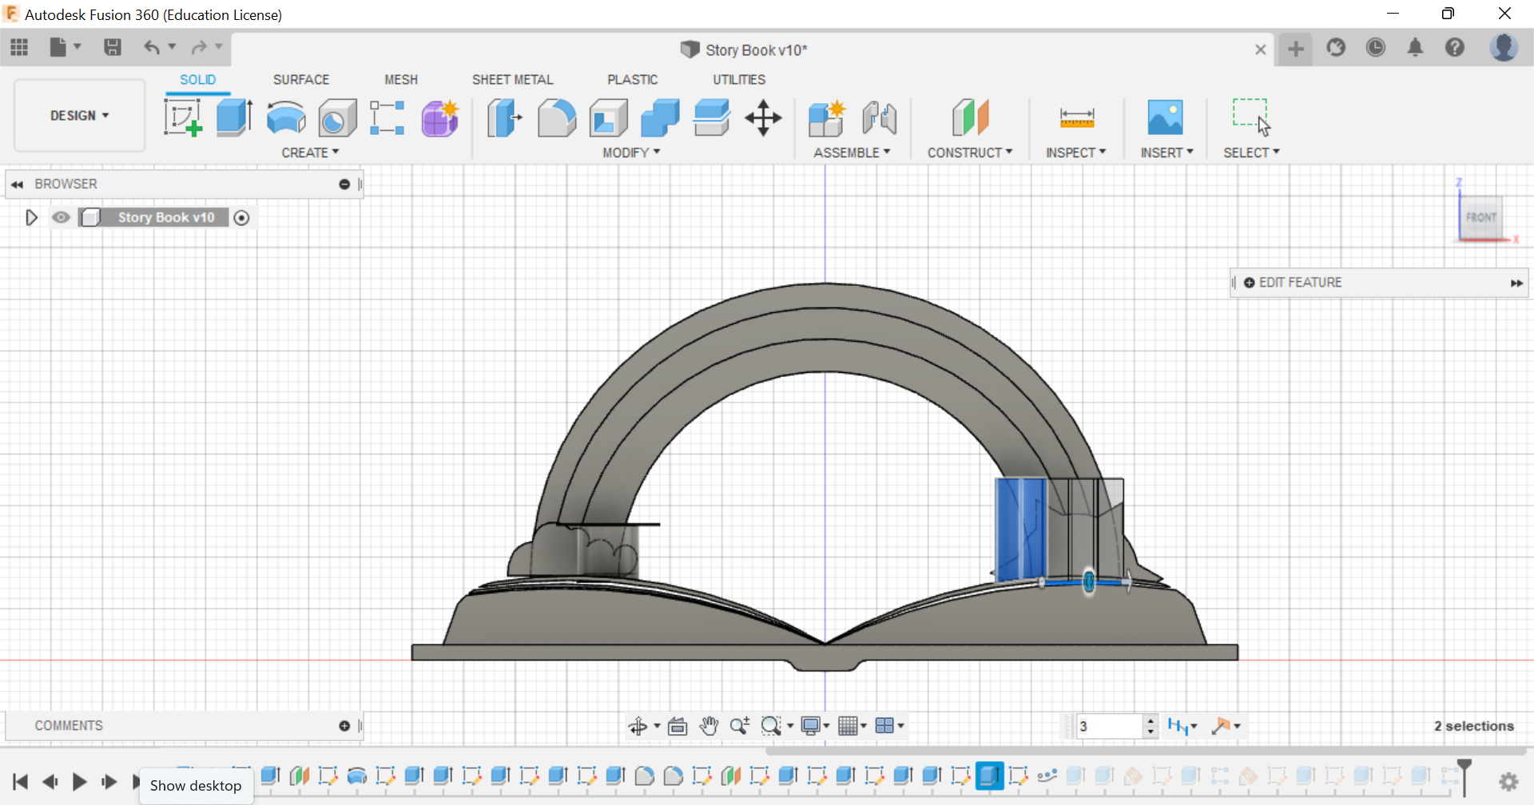Click the Insert image icon
The height and width of the screenshot is (805, 1534).
coord(1165,118)
